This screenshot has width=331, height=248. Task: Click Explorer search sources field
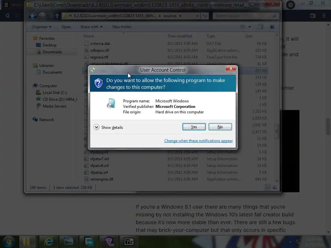point(246,16)
